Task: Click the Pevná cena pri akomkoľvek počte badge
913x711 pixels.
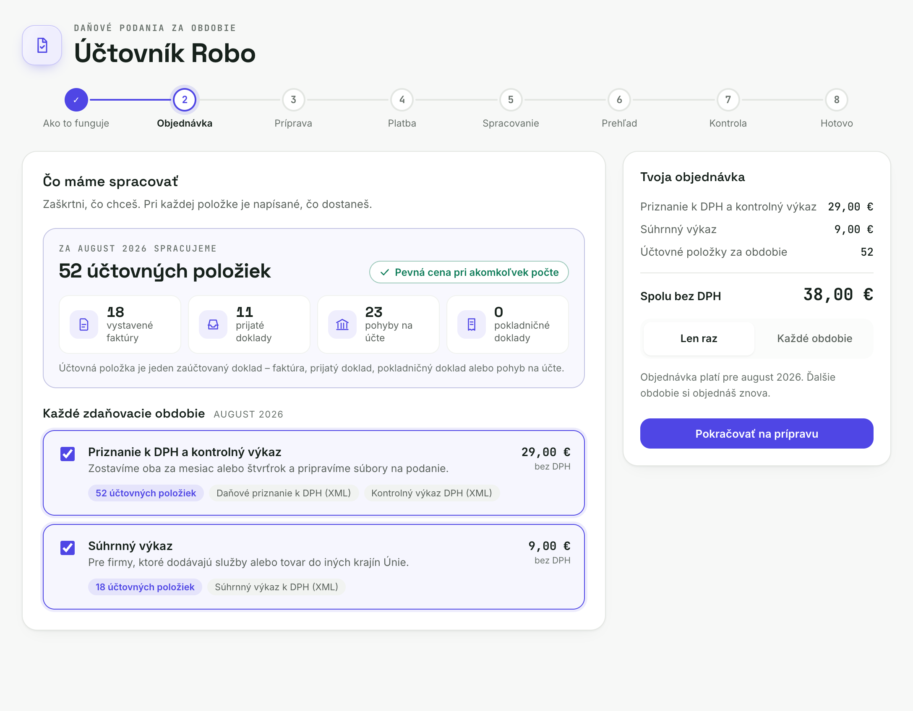Action: (469, 272)
